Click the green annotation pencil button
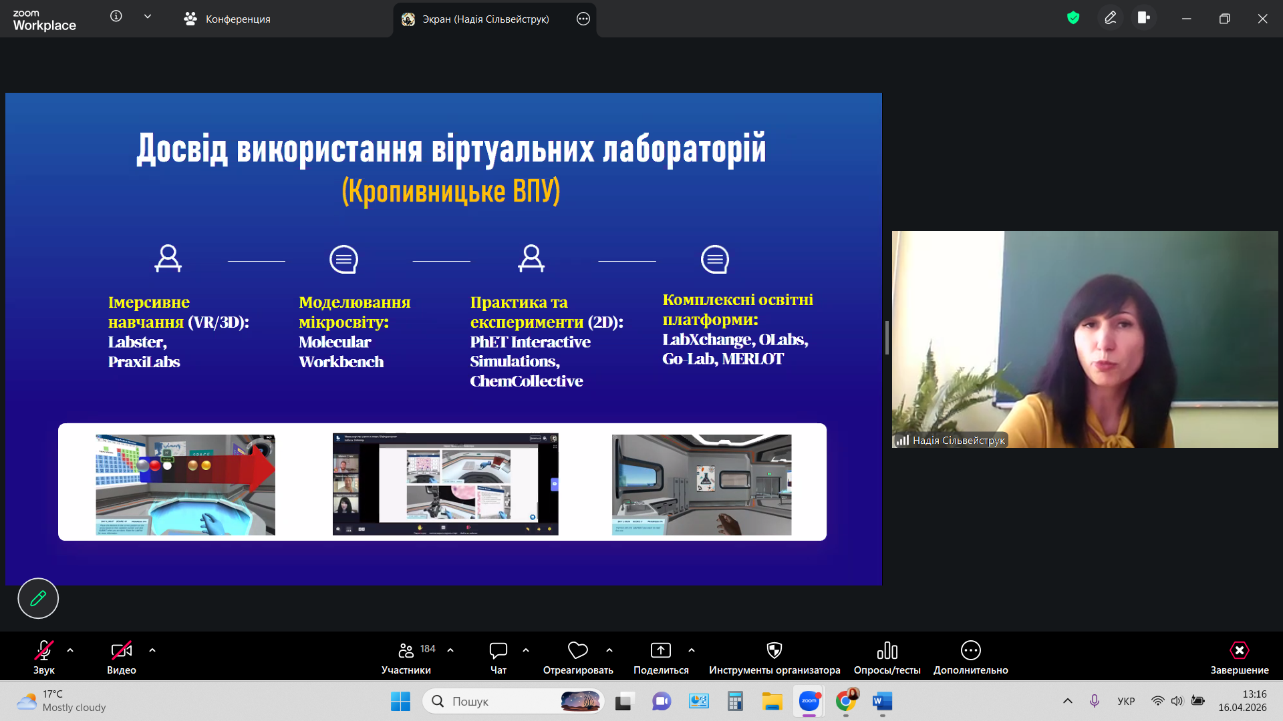Image resolution: width=1283 pixels, height=721 pixels. (38, 598)
